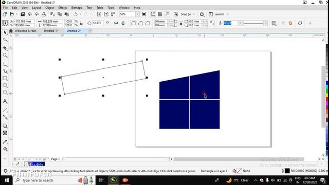Expand the Snap To dropdown
329x185 pixels.
pyautogui.click(x=194, y=14)
